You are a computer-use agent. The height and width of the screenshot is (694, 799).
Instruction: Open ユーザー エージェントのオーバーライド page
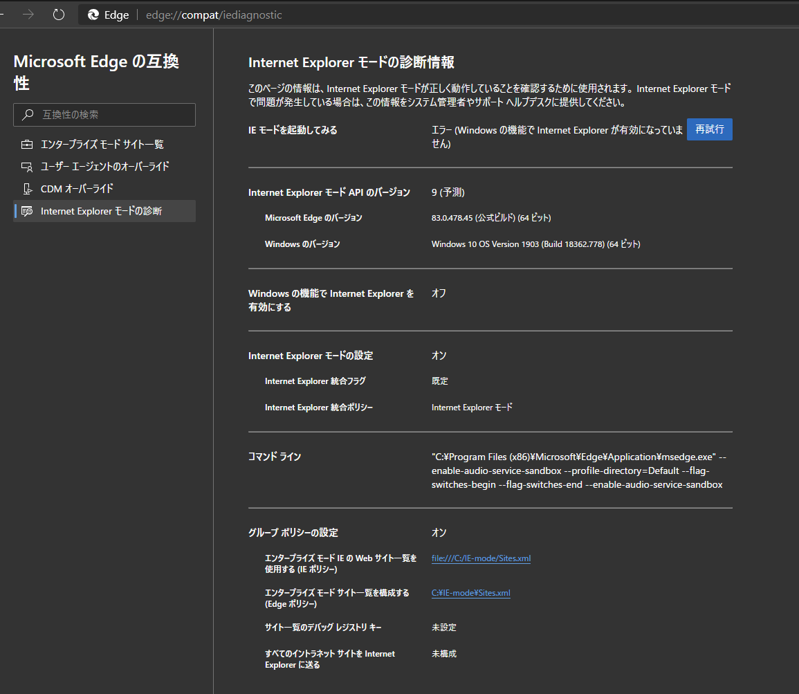tap(104, 167)
